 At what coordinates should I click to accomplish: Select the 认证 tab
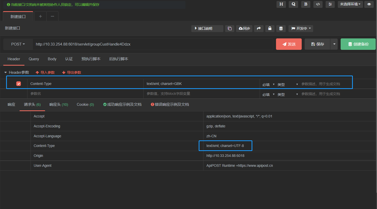69,59
